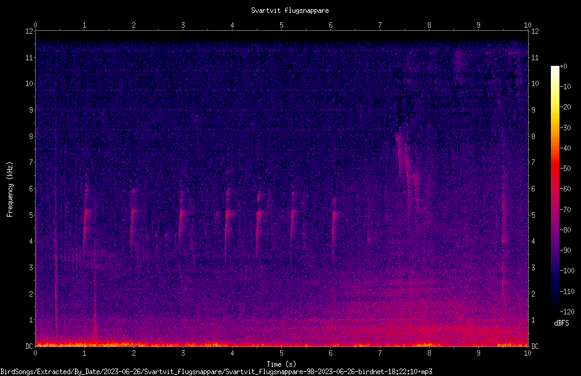Click the "-110" color scale label

click(x=567, y=292)
